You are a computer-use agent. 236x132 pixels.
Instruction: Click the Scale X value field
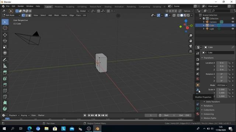pyautogui.click(x=222, y=89)
